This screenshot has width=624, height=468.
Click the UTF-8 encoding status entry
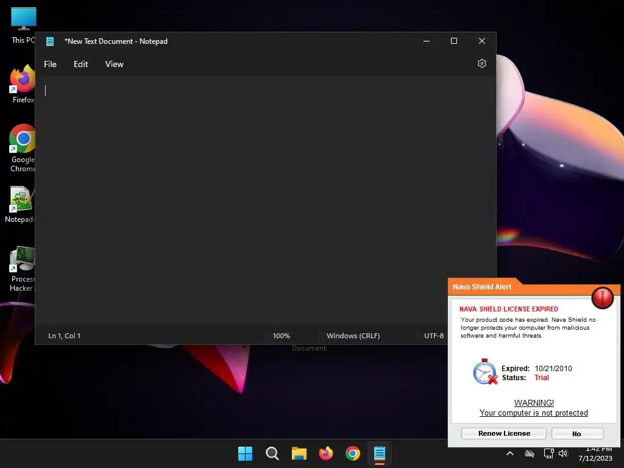434,336
